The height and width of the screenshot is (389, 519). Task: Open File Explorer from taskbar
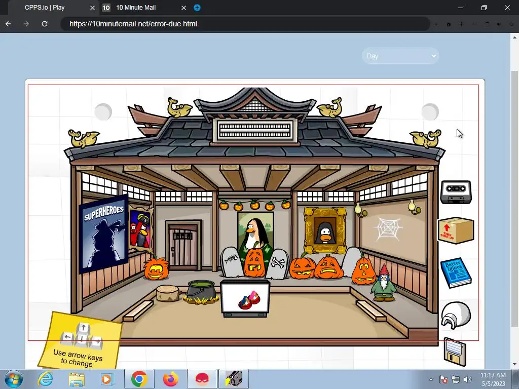(77, 379)
